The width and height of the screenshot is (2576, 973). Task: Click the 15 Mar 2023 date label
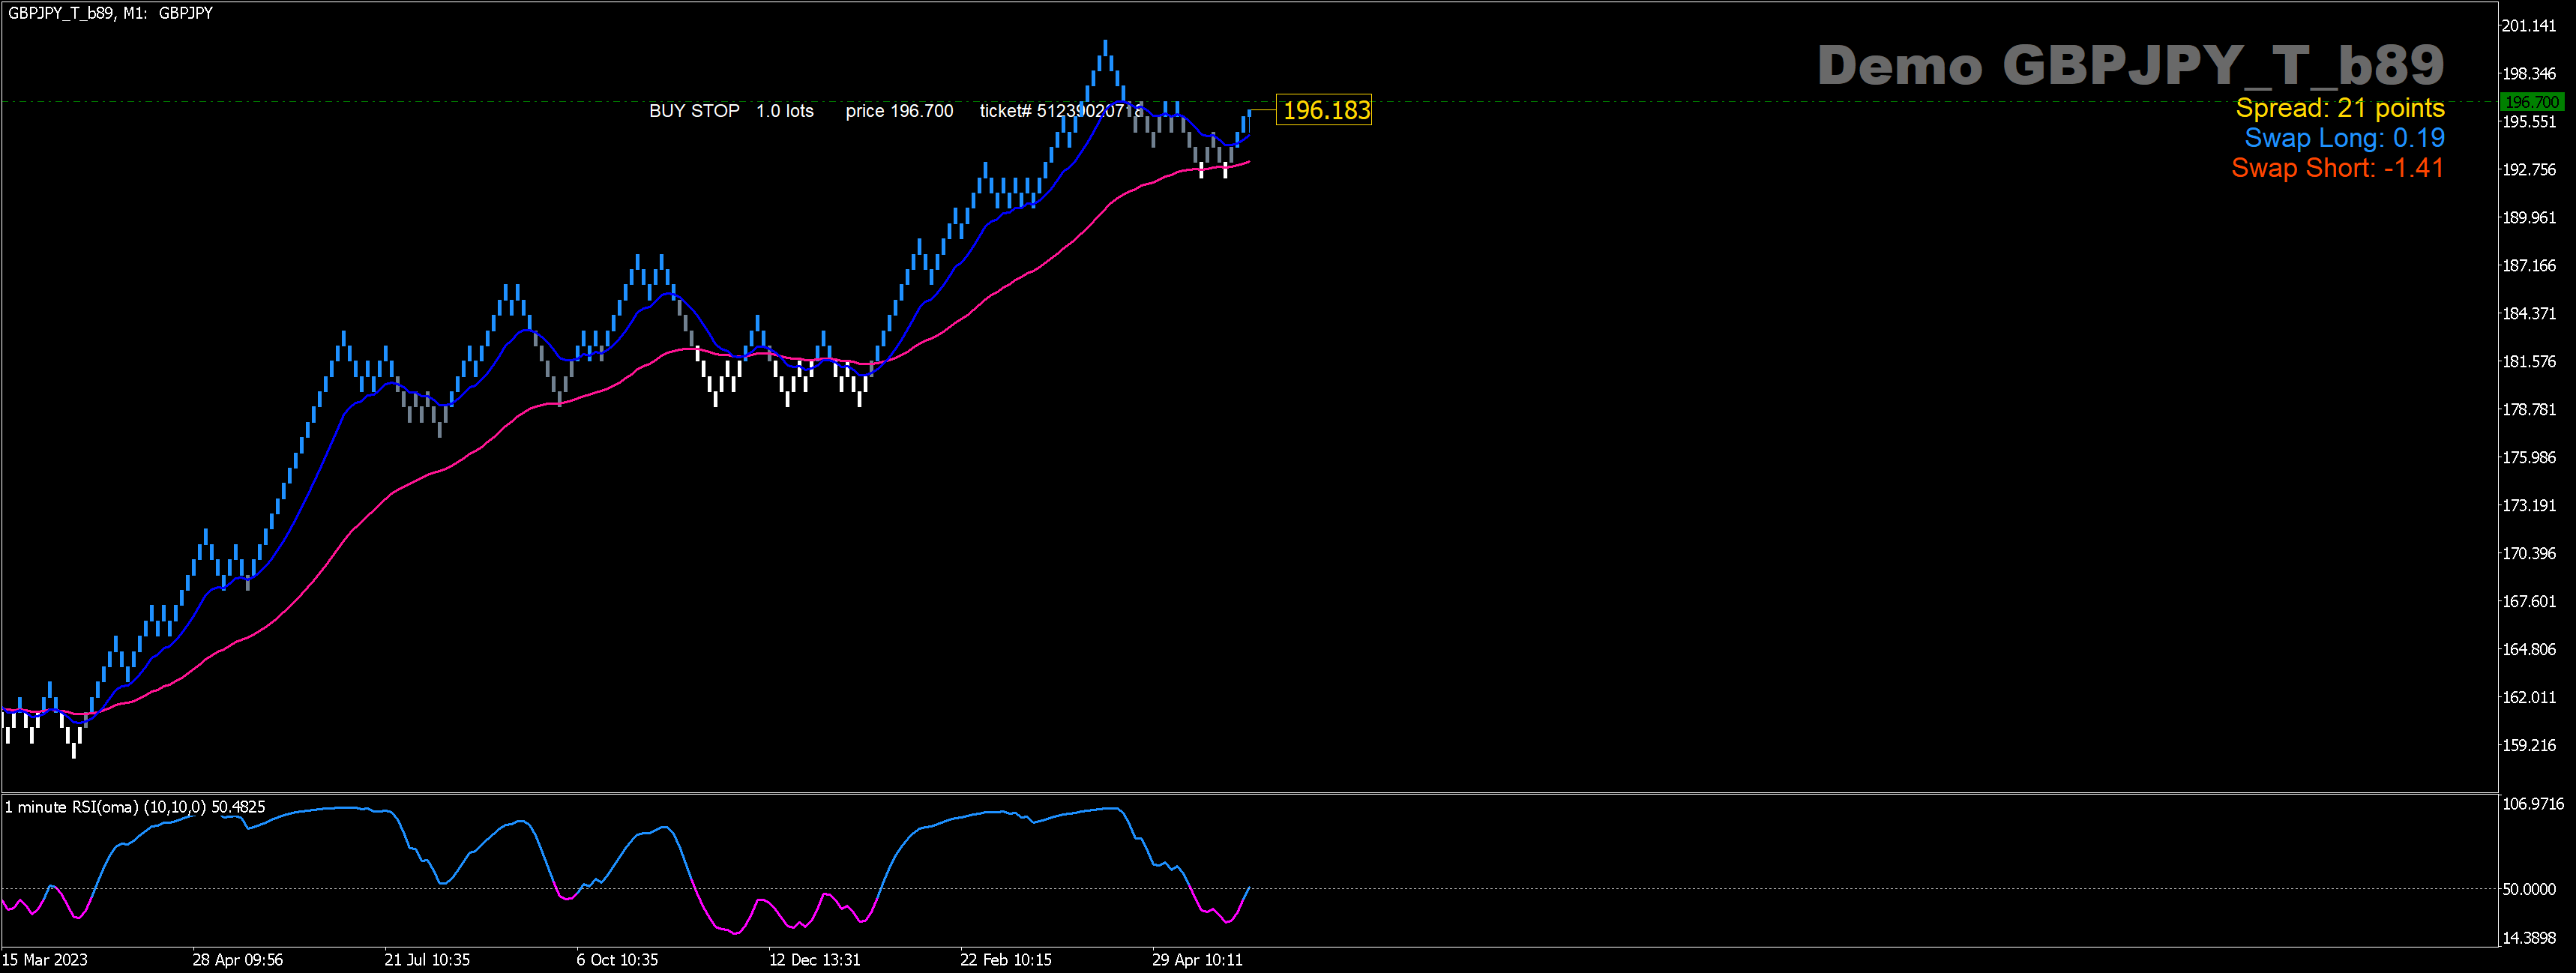[45, 960]
